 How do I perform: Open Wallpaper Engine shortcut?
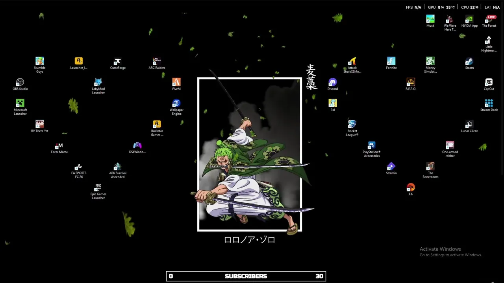click(176, 107)
